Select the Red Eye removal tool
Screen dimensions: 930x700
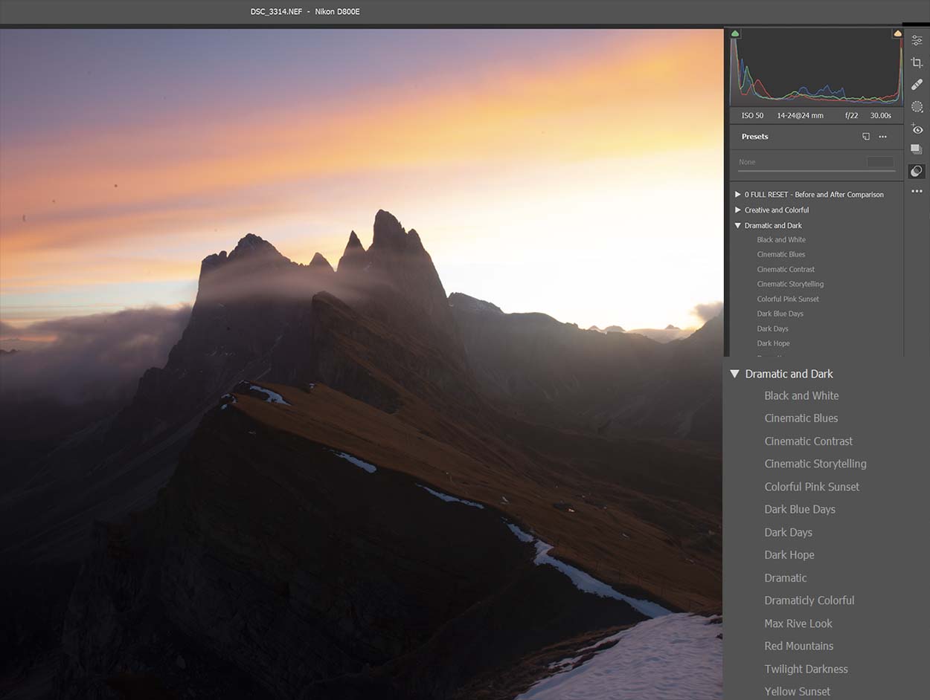click(x=917, y=129)
